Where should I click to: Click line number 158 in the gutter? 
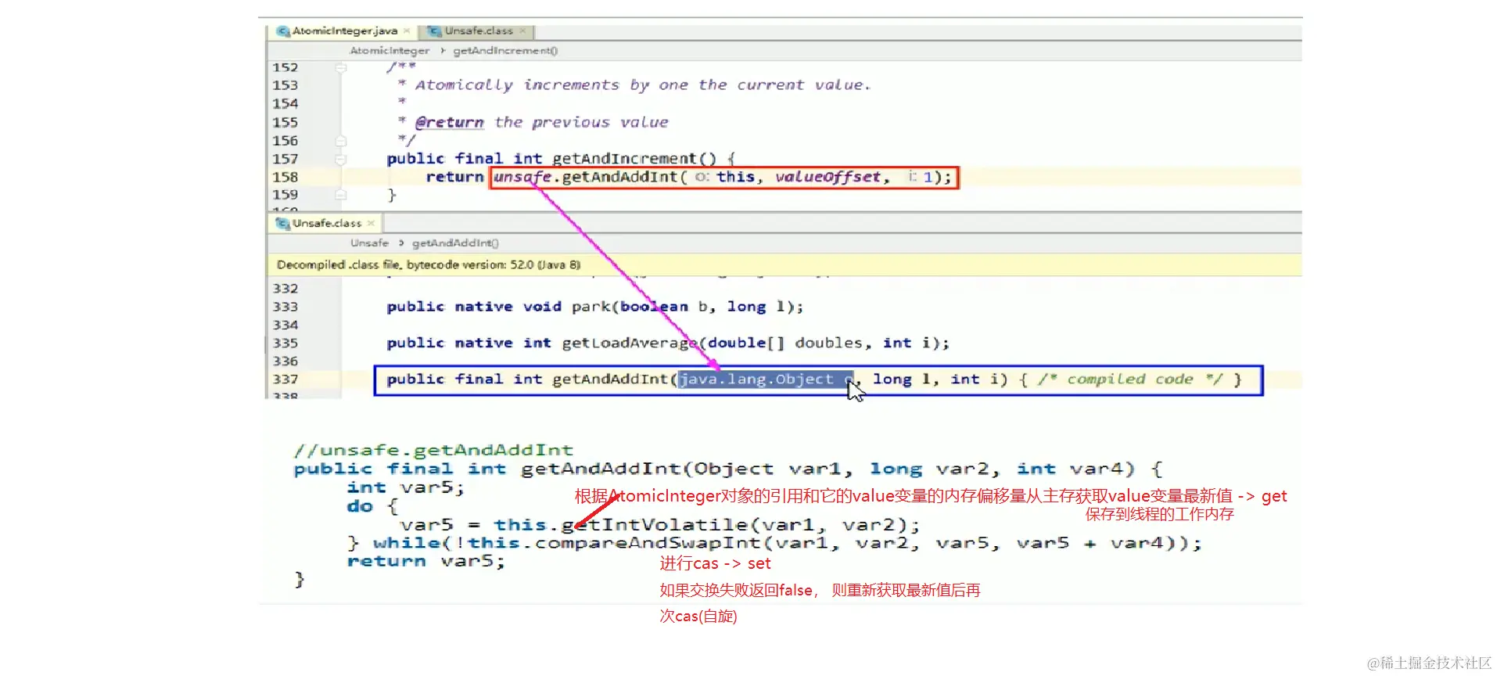point(285,177)
